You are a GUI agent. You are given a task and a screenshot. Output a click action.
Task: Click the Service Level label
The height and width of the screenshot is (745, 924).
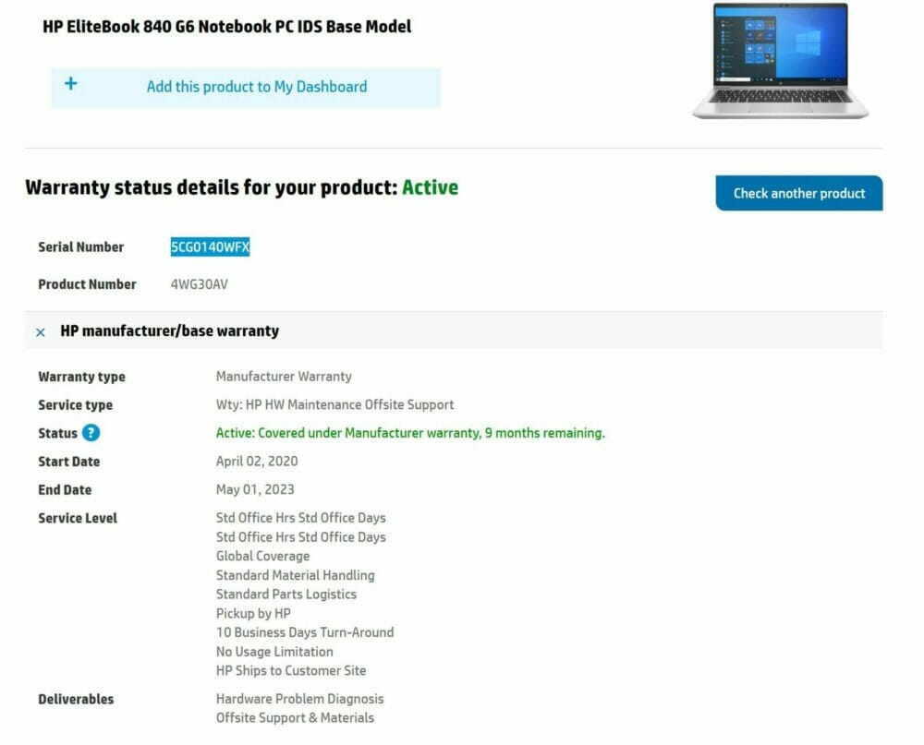(78, 518)
